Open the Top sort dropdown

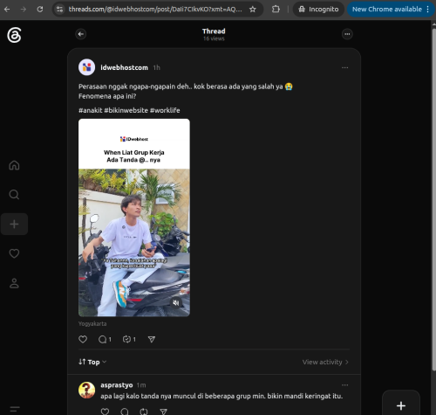[92, 362]
